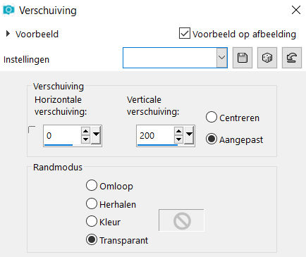
Task: Toggle Voorbeeld op afbeelding checkbox
Action: tap(185, 33)
